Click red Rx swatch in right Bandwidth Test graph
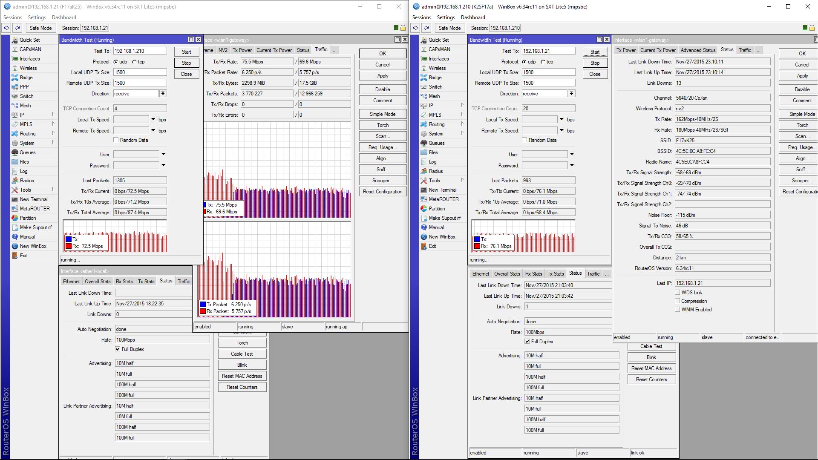 [x=477, y=246]
